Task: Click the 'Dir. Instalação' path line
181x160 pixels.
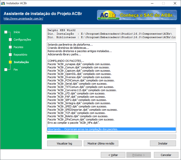Action: (110, 34)
